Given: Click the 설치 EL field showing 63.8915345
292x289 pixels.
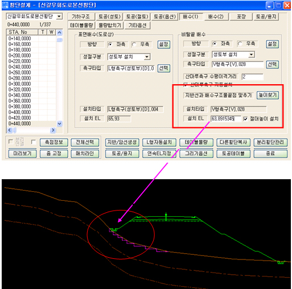Looking at the screenshot, I should tap(225, 119).
